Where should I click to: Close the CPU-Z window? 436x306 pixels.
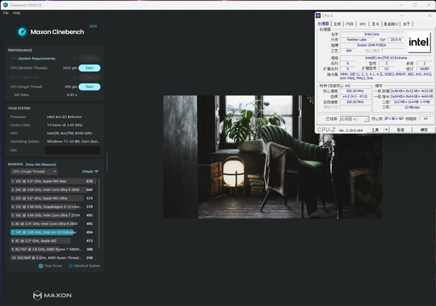[429, 16]
